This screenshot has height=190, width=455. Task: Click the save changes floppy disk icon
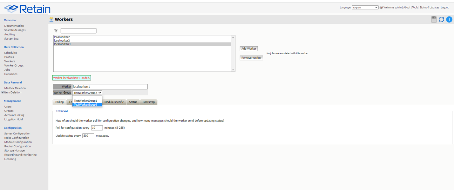click(434, 19)
